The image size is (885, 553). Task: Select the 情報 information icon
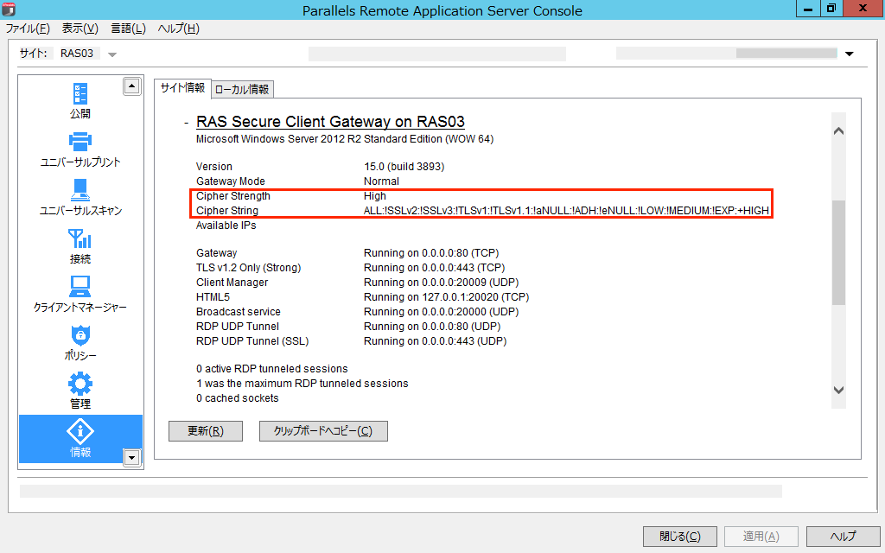[x=80, y=431]
